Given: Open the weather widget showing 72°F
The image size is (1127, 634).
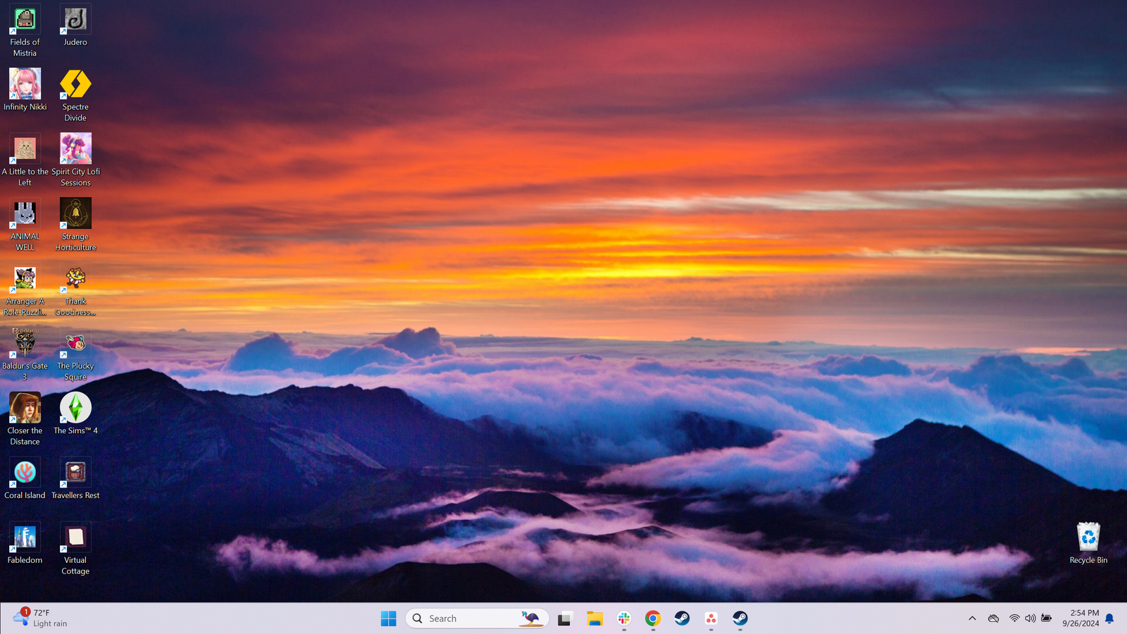Looking at the screenshot, I should tap(41, 619).
